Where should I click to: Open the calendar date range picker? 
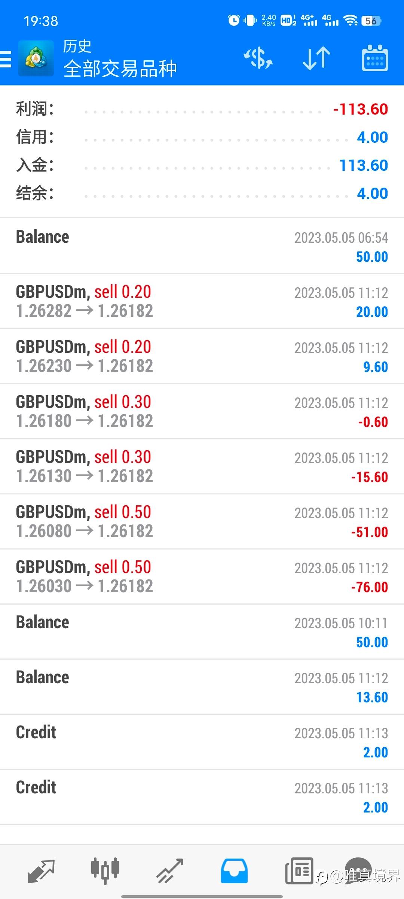pyautogui.click(x=375, y=59)
